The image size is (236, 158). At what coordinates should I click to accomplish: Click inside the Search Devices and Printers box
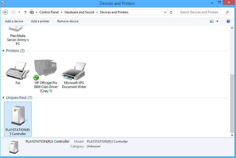(201, 12)
